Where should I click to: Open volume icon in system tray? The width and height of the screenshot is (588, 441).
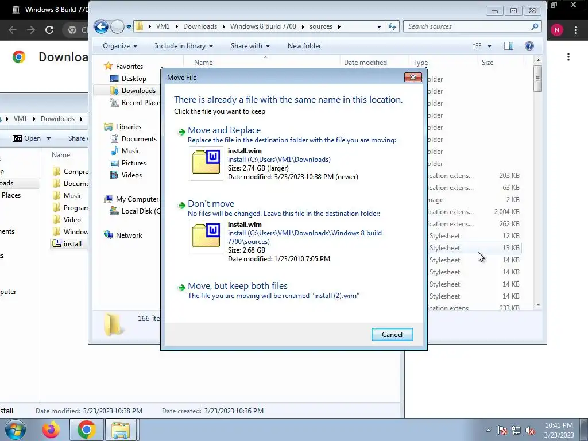tap(530, 431)
